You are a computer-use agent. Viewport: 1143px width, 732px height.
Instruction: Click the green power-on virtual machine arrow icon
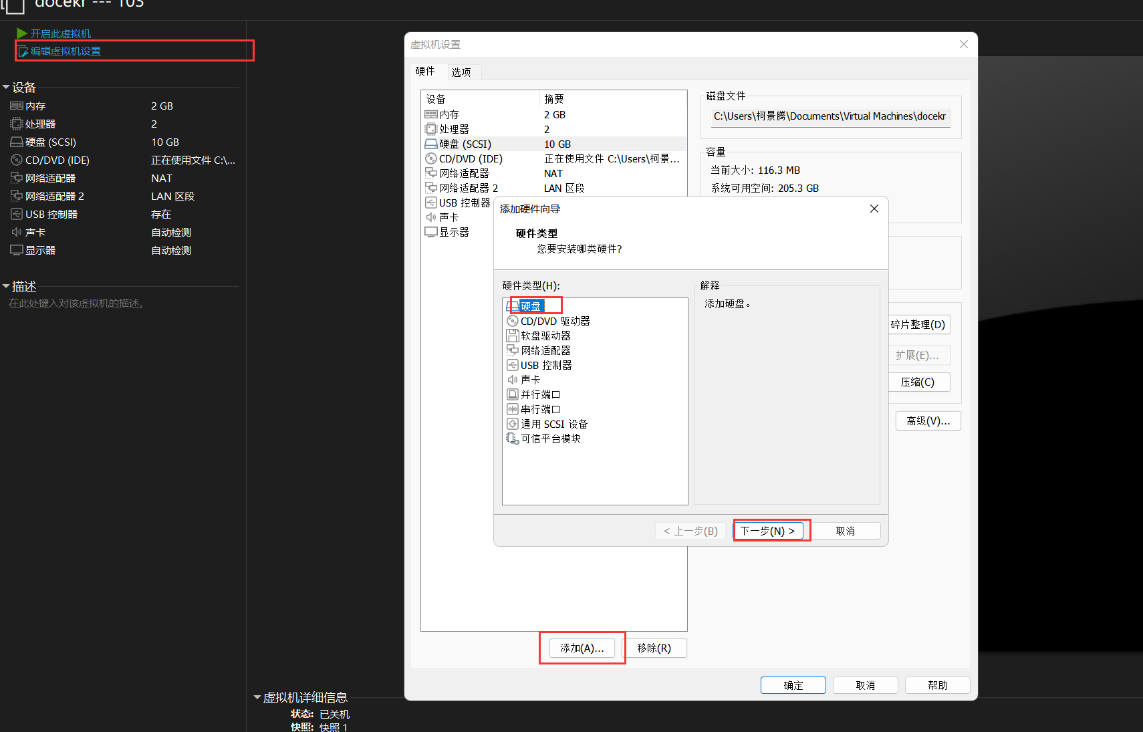coord(22,33)
